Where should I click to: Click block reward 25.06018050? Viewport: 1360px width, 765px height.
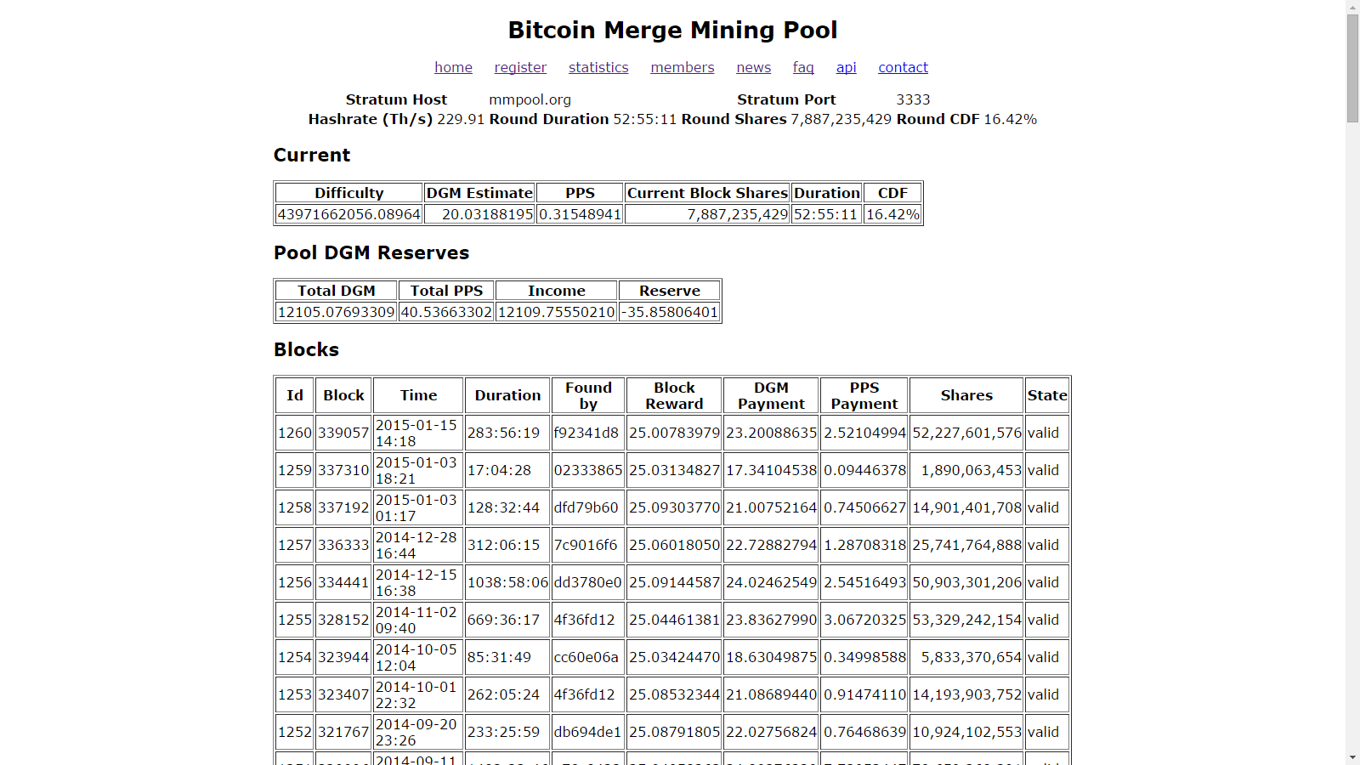tap(674, 545)
